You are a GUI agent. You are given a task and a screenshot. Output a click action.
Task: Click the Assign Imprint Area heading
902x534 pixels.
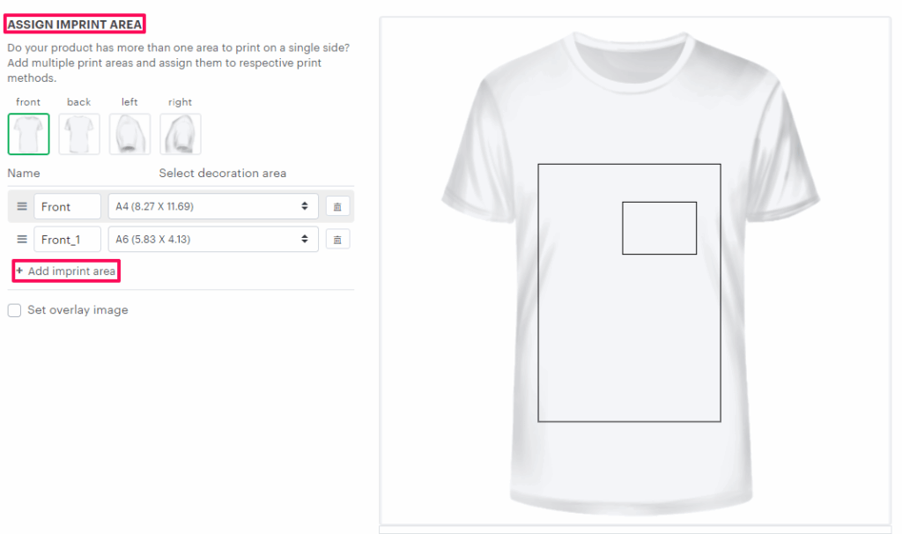click(75, 24)
